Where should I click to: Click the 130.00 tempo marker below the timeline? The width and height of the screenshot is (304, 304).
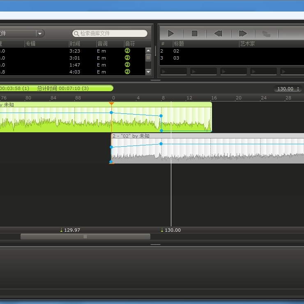pyautogui.click(x=171, y=230)
